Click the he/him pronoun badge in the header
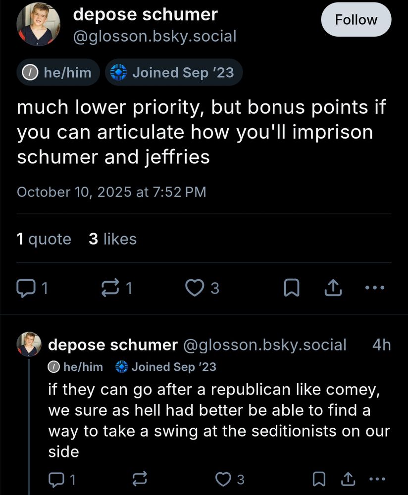This screenshot has width=408, height=495. click(59, 73)
